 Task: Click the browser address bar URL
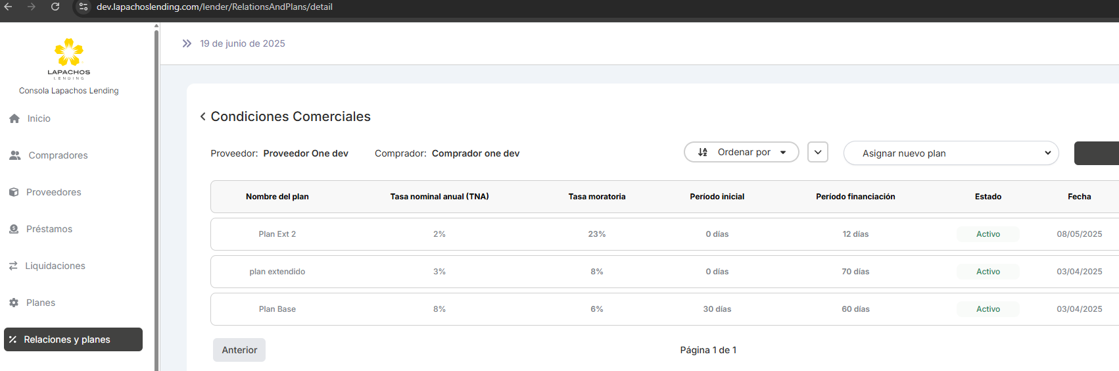pos(214,7)
